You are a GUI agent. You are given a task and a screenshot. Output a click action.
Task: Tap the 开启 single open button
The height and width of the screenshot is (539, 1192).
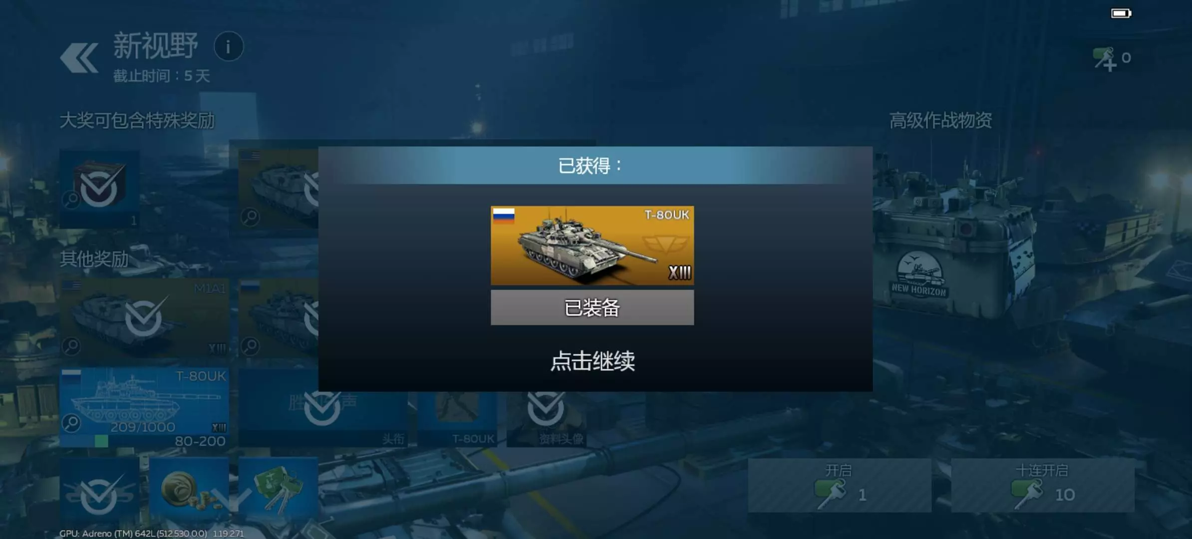click(840, 485)
